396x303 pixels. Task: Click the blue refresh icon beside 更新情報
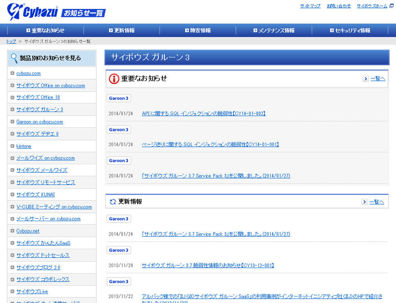coord(113,202)
